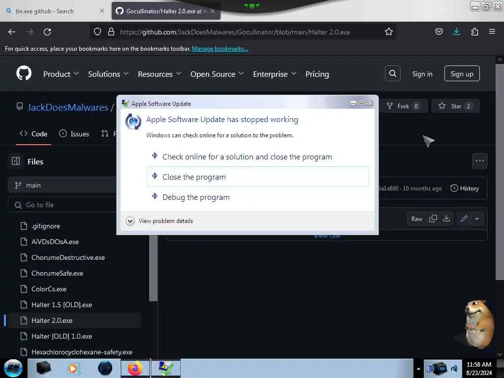Image resolution: width=504 pixels, height=378 pixels.
Task: Show hidden system tray icons arrow
Action: point(418,369)
